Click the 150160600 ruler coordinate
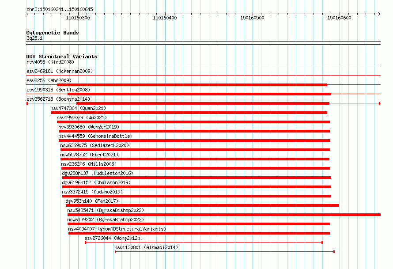The image size is (393, 269). pos(339,18)
